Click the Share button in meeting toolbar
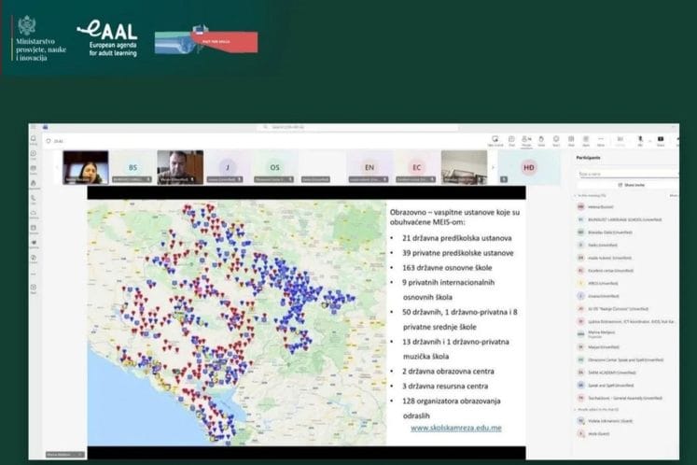Image resolution: width=697 pixels, height=465 pixels. pyautogui.click(x=661, y=140)
